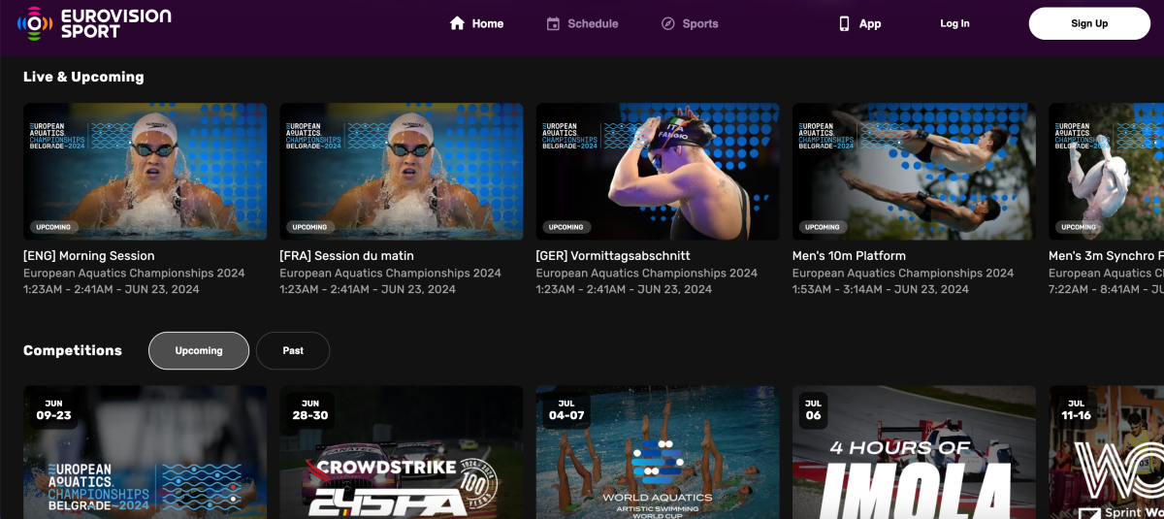Click the [GER] Vormittagsabschnitt title
The image size is (1164, 519).
[x=613, y=256]
